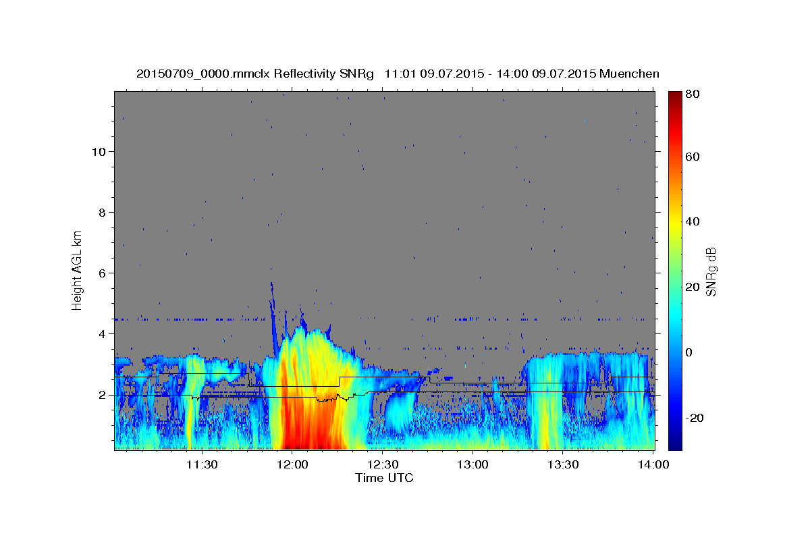810x540 pixels.
Task: Click the 'Height AGL km' y-axis label
Action: (x=77, y=270)
